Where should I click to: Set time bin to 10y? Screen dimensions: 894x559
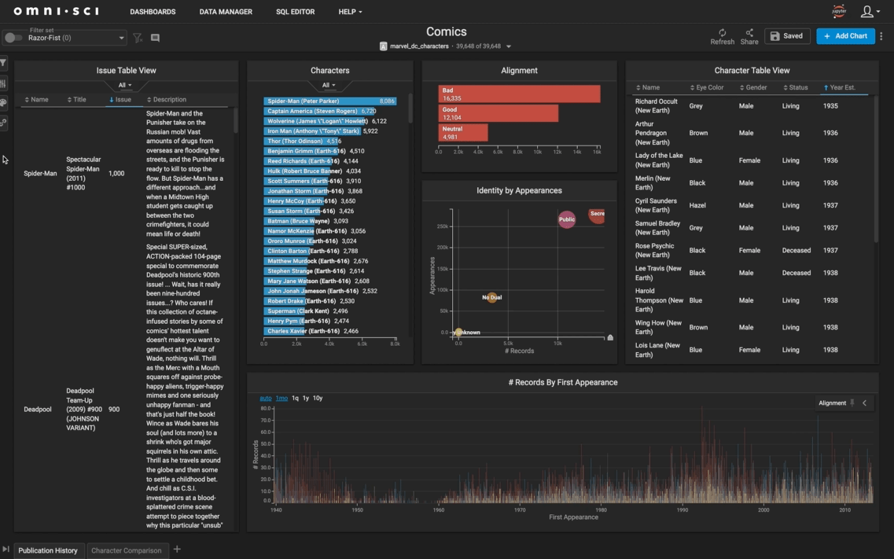click(x=318, y=398)
